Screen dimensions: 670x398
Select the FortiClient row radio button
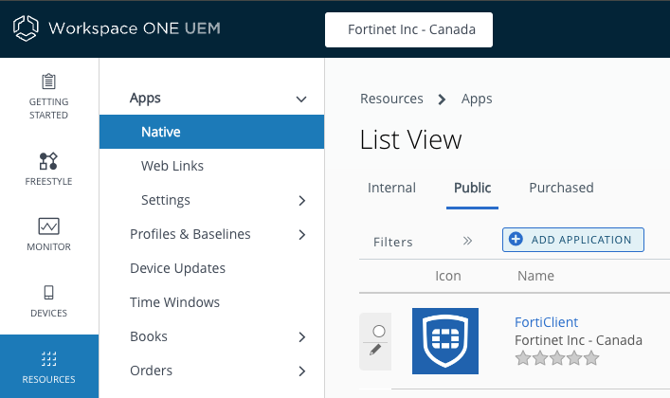[x=378, y=331]
